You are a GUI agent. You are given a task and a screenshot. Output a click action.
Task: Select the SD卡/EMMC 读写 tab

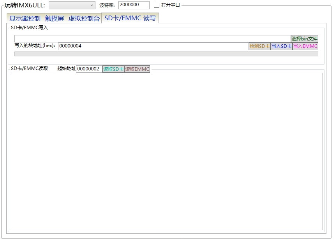click(130, 18)
